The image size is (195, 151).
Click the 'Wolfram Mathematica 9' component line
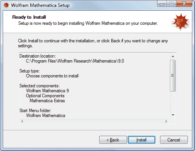pyautogui.click(x=48, y=91)
